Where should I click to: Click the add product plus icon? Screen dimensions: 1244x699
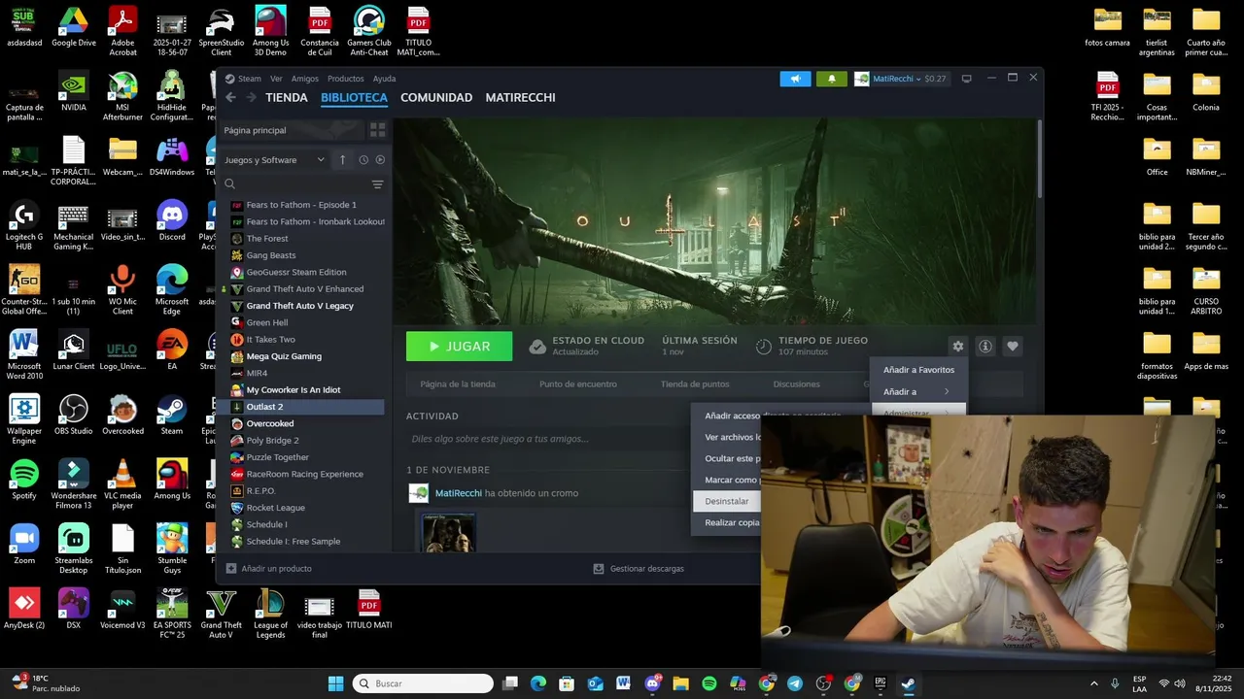231,569
